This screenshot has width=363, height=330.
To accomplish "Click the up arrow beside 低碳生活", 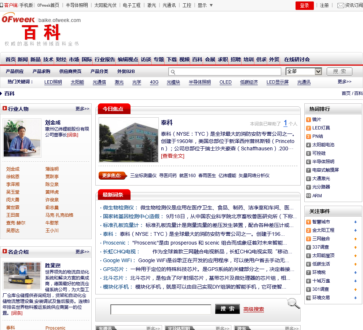I will (355, 264).
